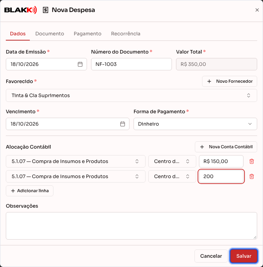Open account dropdown in R$ 150,00 row
The height and width of the screenshot is (267, 263).
(x=76, y=161)
